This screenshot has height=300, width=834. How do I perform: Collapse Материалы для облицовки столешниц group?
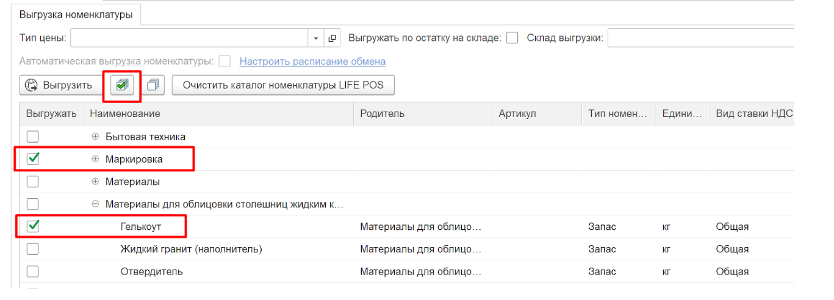[x=95, y=204]
